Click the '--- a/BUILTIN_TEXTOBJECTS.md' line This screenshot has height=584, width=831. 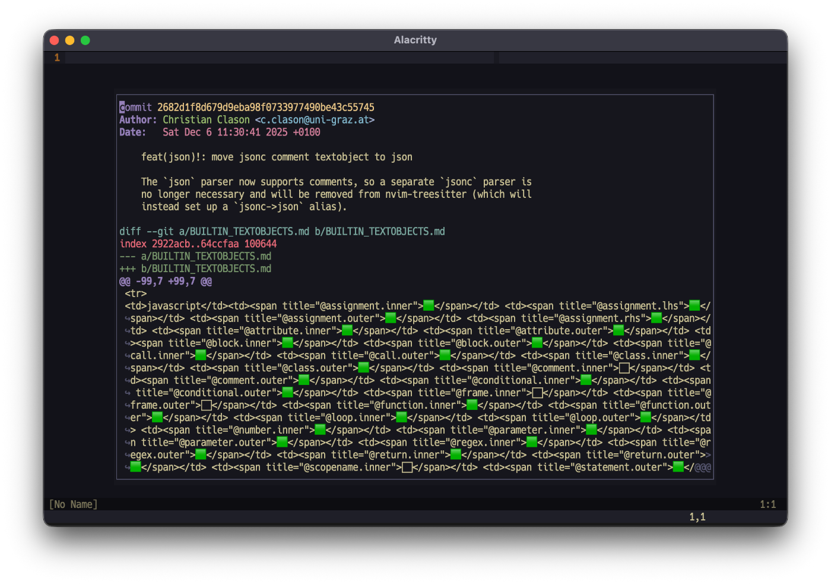tap(195, 257)
